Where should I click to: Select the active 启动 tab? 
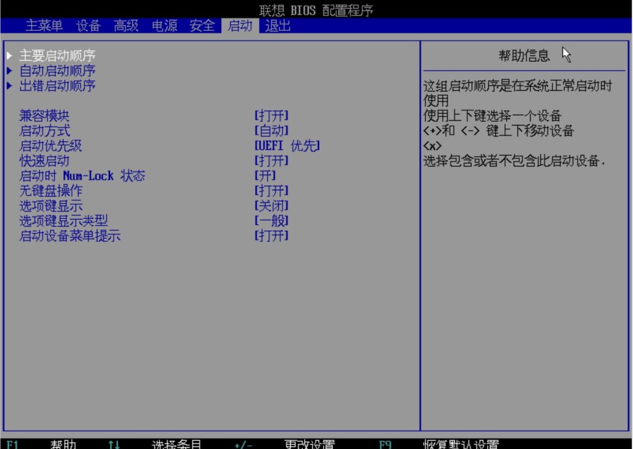click(x=240, y=26)
